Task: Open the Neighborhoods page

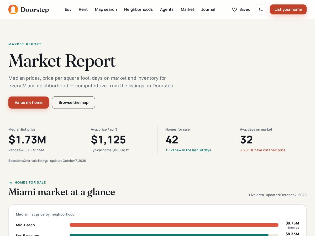Action: tap(138, 9)
